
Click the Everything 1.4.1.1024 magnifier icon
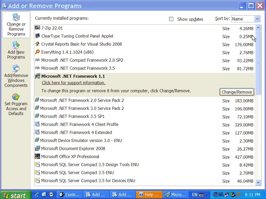(37, 52)
